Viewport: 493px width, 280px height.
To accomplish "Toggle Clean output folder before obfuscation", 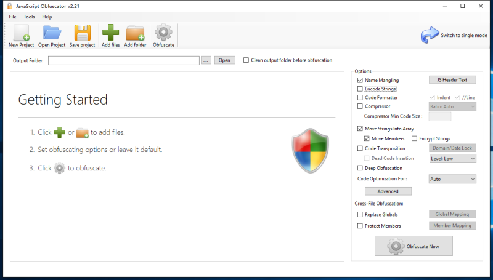I will [x=246, y=60].
